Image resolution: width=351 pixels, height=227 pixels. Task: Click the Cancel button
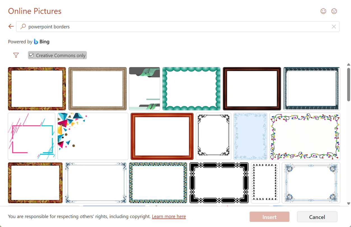point(317,217)
